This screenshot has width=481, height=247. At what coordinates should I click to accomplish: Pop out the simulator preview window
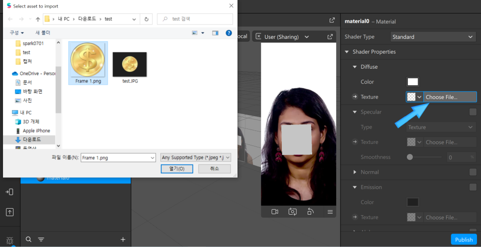coord(330,37)
